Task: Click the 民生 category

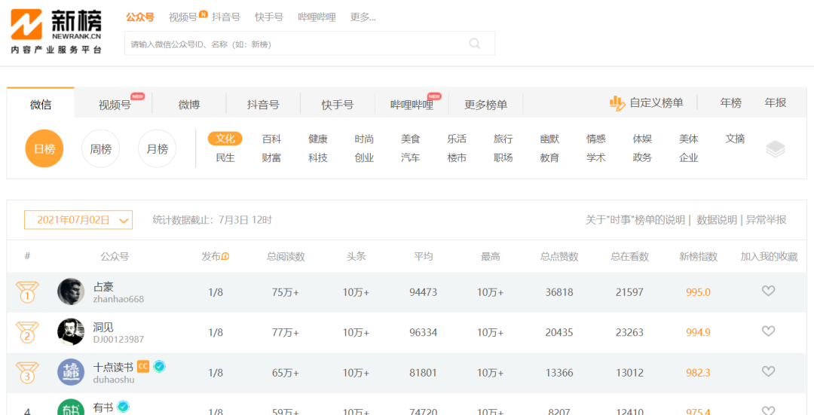Action: (225, 157)
